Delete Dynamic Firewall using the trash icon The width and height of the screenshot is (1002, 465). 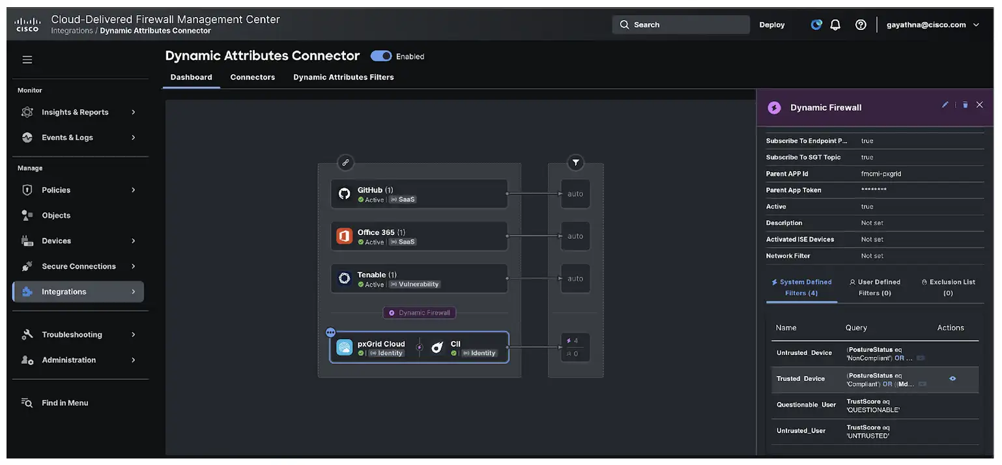[x=965, y=104]
